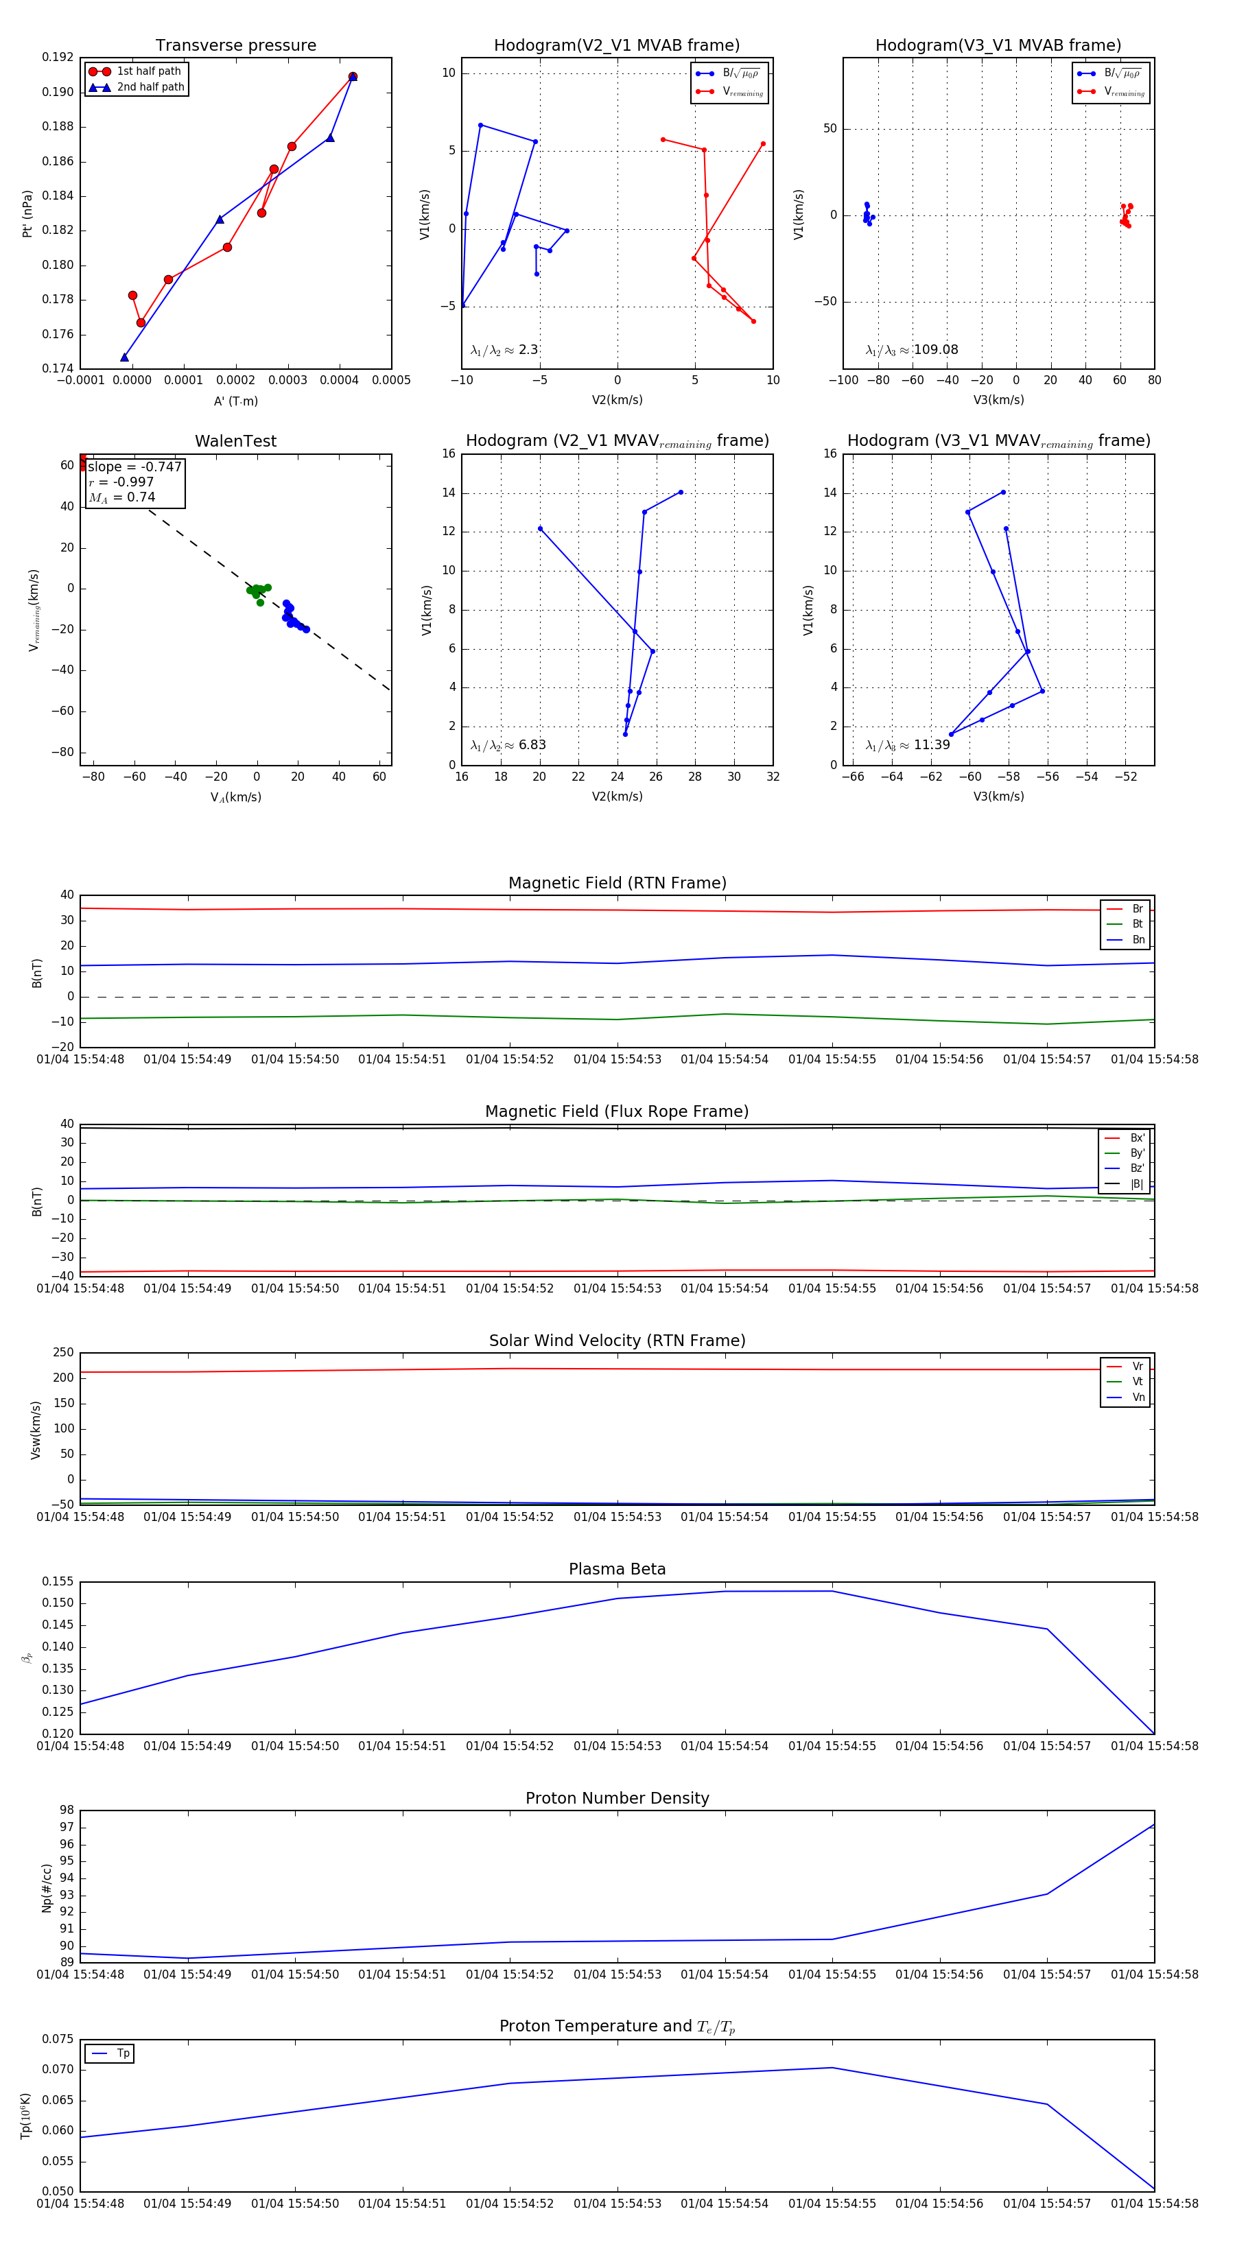This screenshot has height=2264, width=1235.
Task: Click the Transverse pressure plot title
Action: click(x=235, y=46)
